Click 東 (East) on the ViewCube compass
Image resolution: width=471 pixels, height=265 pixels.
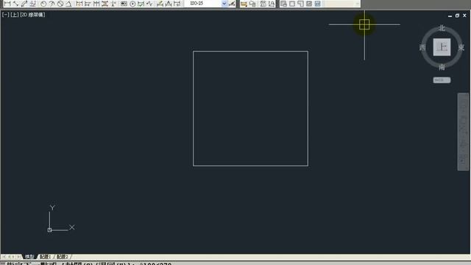coord(461,47)
